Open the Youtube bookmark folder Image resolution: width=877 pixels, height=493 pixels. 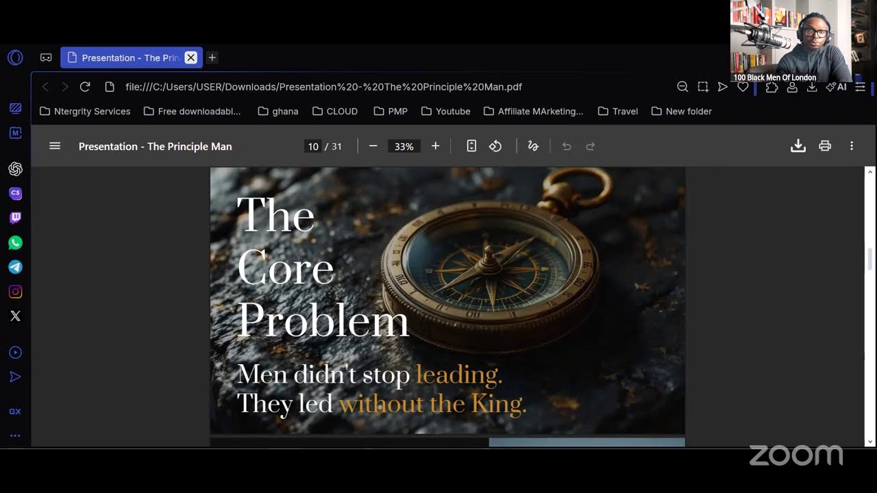coord(445,111)
